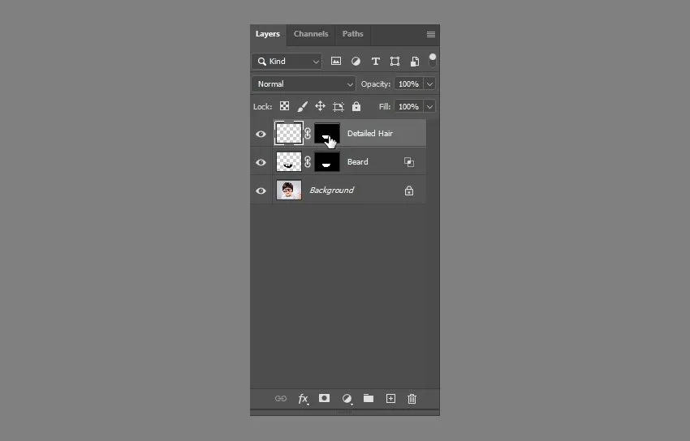This screenshot has height=441, width=690.
Task: Select the Beard layer thumbnail
Action: [x=289, y=161]
